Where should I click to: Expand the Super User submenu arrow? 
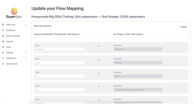pos(26,25)
